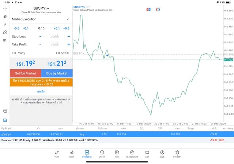The width and height of the screenshot is (234, 164).
Task: Open the objects shapes tool
Action: 5,32
